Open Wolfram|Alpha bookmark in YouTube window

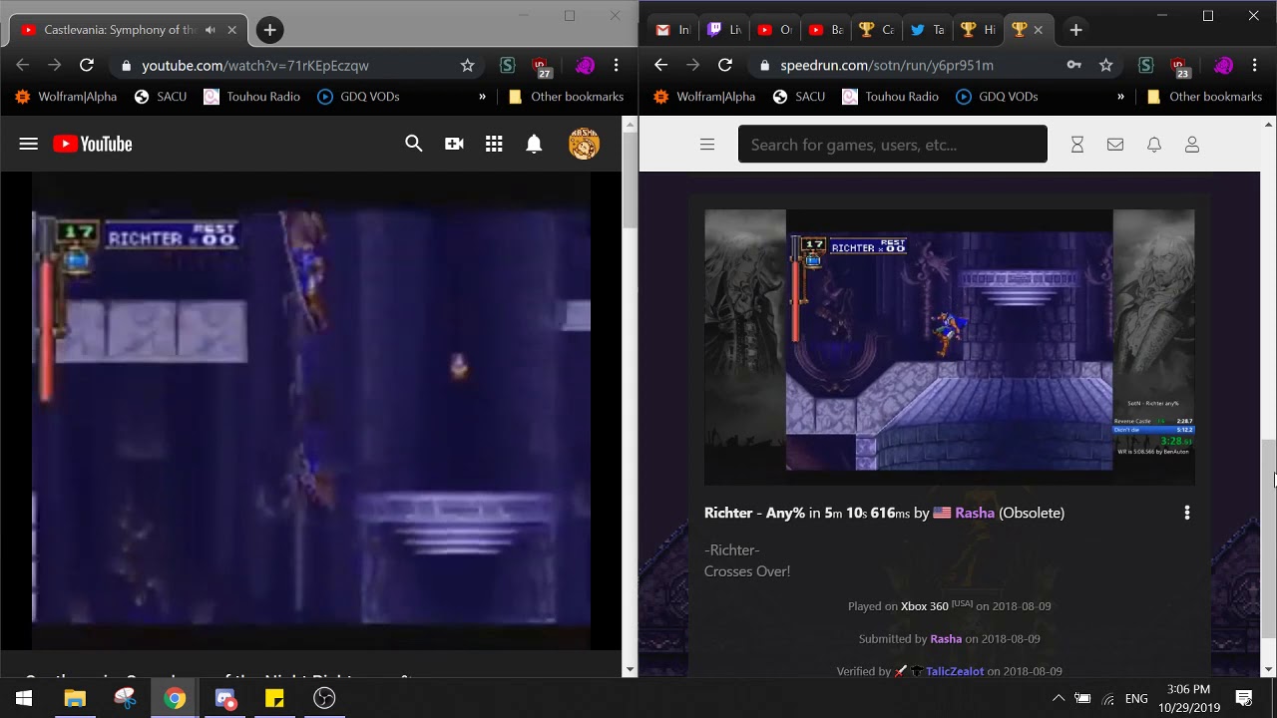tap(66, 97)
